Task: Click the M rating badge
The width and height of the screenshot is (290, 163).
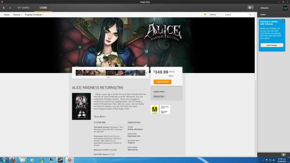Action: coord(154,110)
